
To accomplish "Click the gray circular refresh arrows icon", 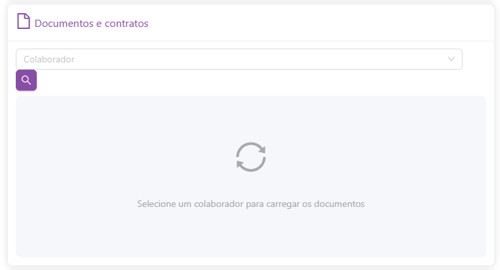I will [x=250, y=158].
